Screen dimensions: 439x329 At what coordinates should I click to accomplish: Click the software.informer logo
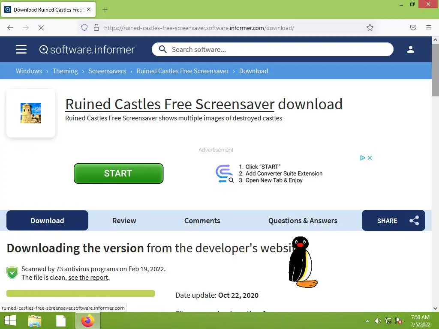tap(87, 50)
